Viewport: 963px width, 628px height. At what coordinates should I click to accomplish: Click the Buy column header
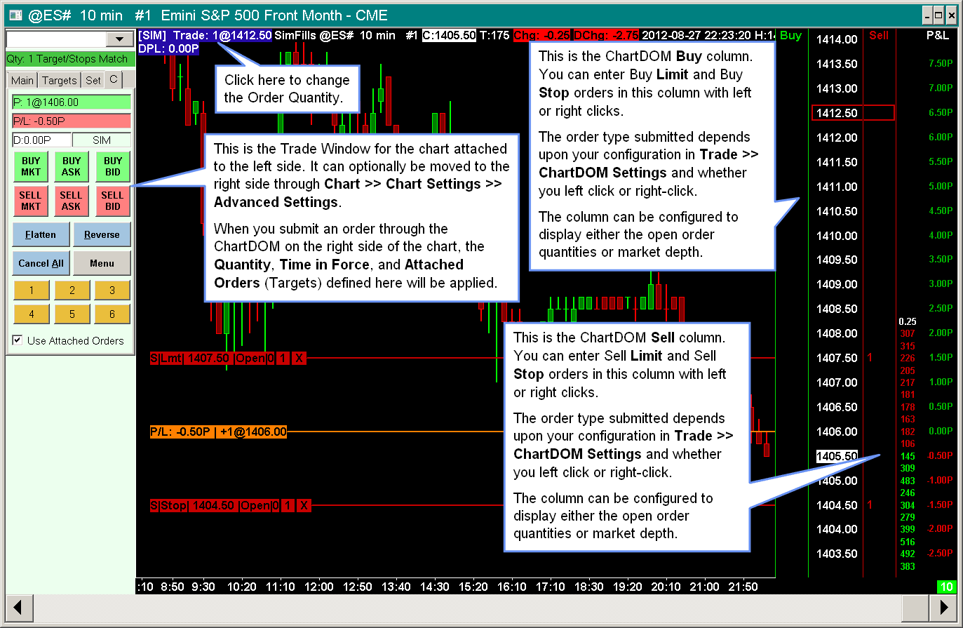pos(790,35)
